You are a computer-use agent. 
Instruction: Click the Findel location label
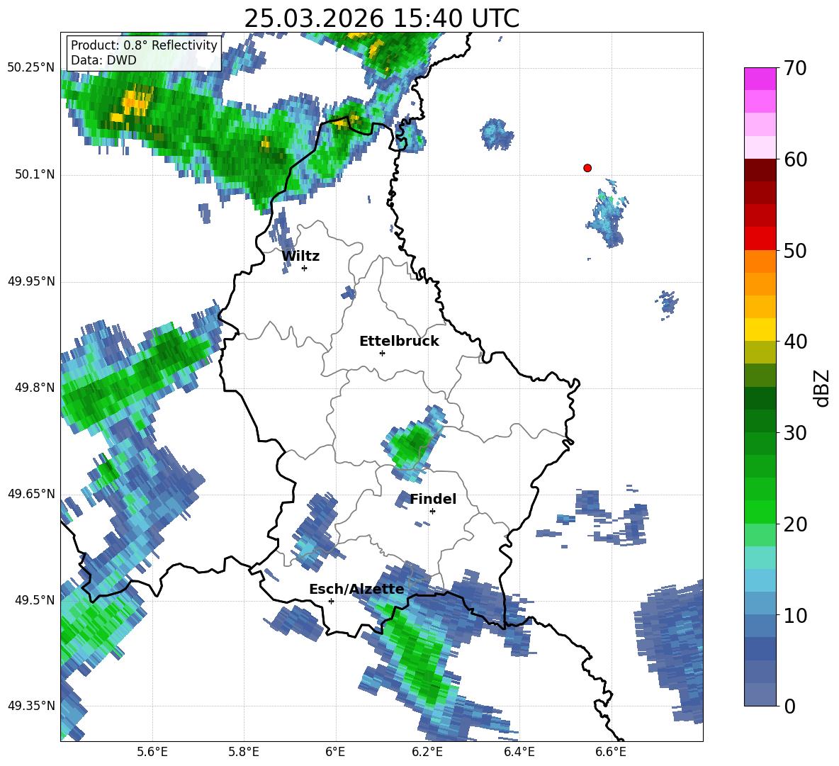pos(433,499)
